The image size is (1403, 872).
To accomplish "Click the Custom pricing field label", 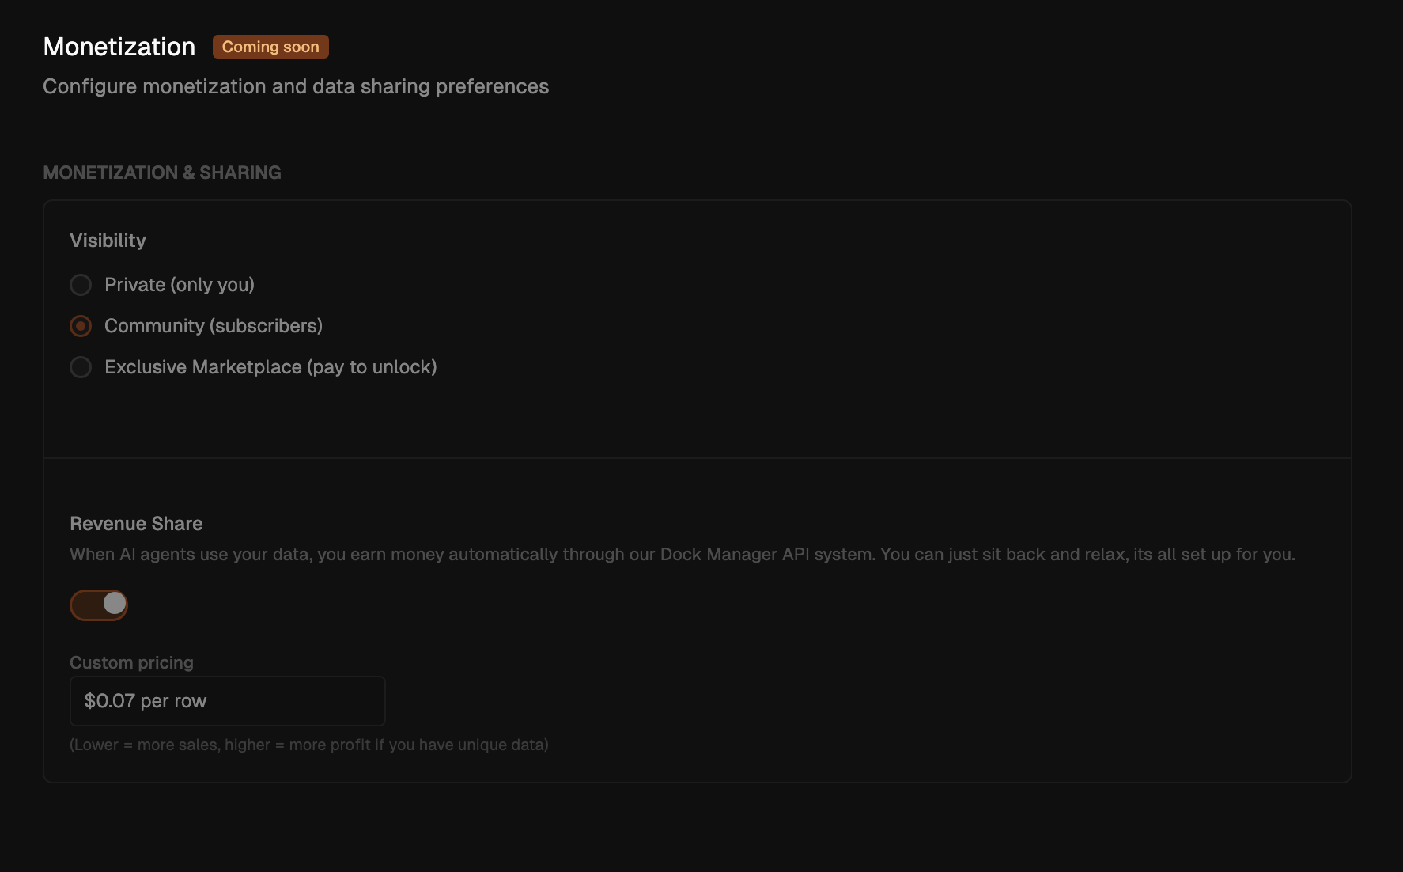I will coord(131,662).
